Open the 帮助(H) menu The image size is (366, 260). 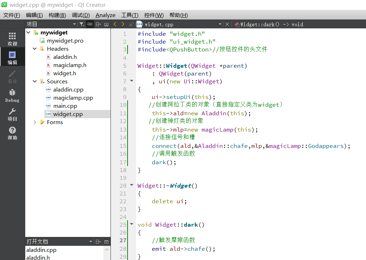pyautogui.click(x=179, y=15)
